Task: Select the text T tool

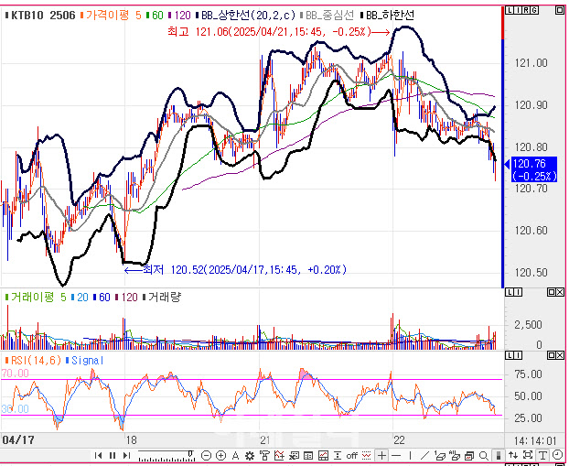Action: coord(542,455)
